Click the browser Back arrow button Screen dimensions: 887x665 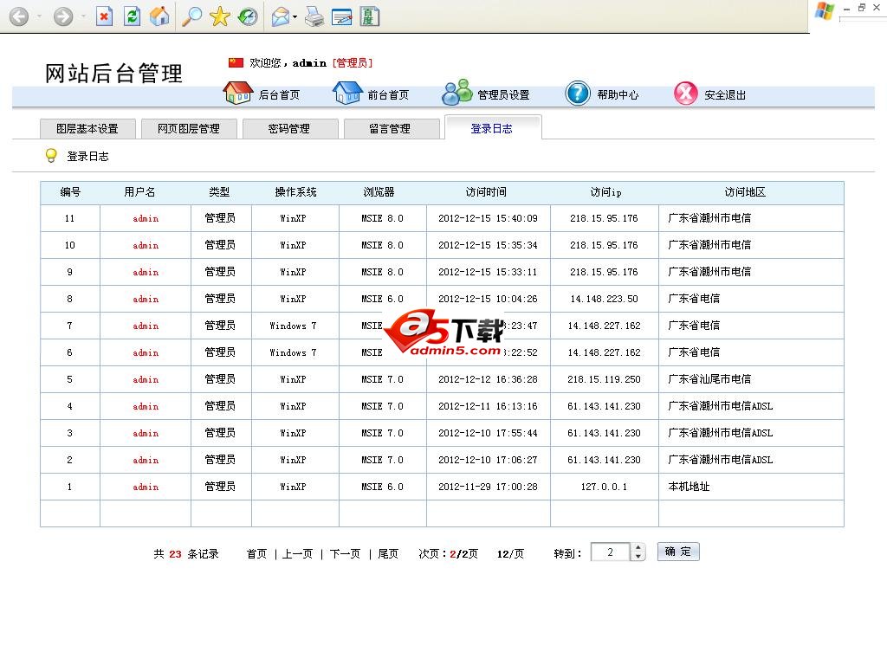19,16
